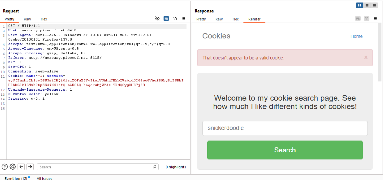Toggle show newline characters in Request panel
383x180 pixels.
175,18
